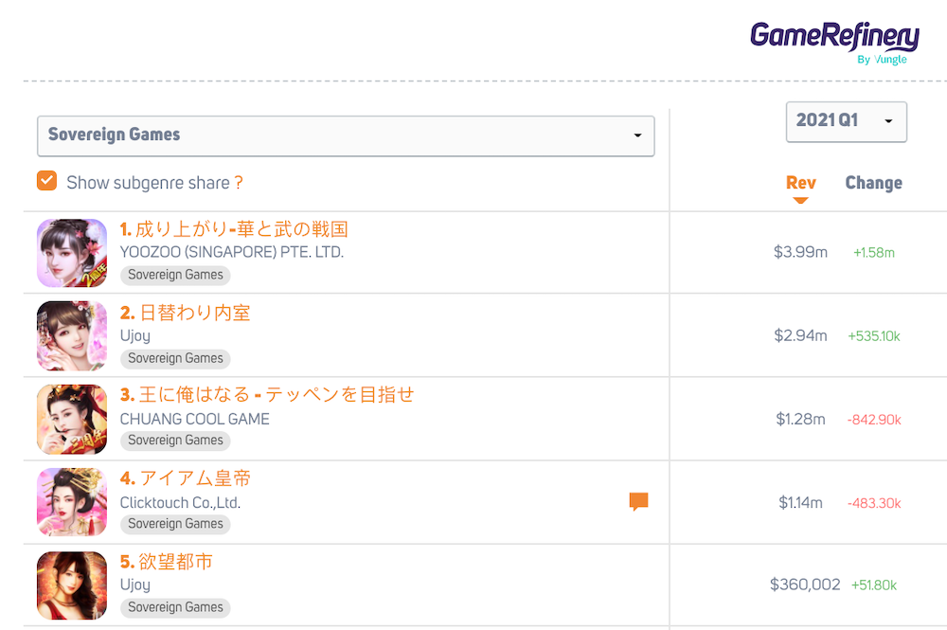Click revenue value $2.94m
Image resolution: width=947 pixels, height=630 pixels.
click(800, 335)
